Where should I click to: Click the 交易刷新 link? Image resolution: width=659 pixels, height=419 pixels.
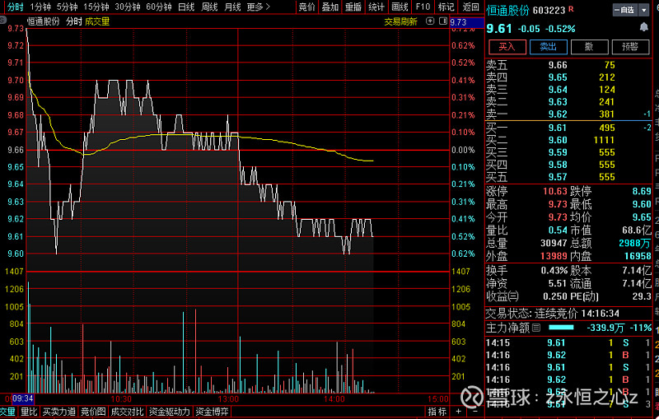tap(400, 21)
